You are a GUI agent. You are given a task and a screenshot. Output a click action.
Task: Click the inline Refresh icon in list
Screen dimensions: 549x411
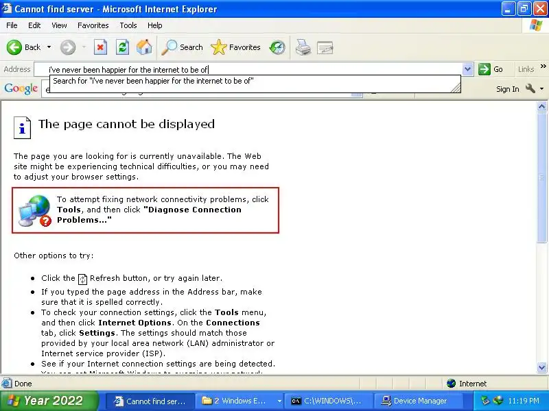tap(82, 279)
